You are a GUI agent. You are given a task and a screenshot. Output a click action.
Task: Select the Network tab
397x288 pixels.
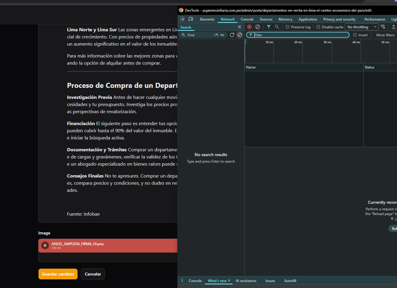coord(228,19)
